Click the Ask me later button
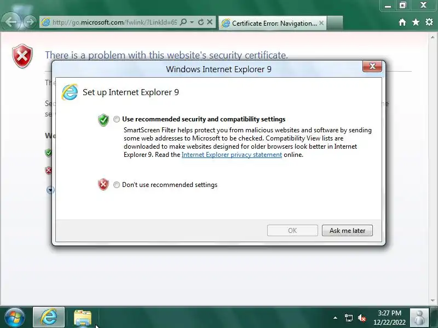The width and height of the screenshot is (438, 328). pyautogui.click(x=347, y=231)
